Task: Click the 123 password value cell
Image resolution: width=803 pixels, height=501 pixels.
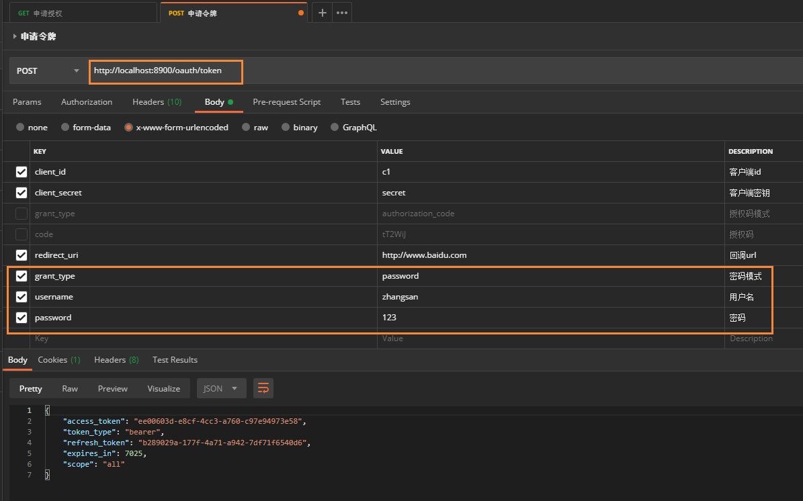Action: 551,318
